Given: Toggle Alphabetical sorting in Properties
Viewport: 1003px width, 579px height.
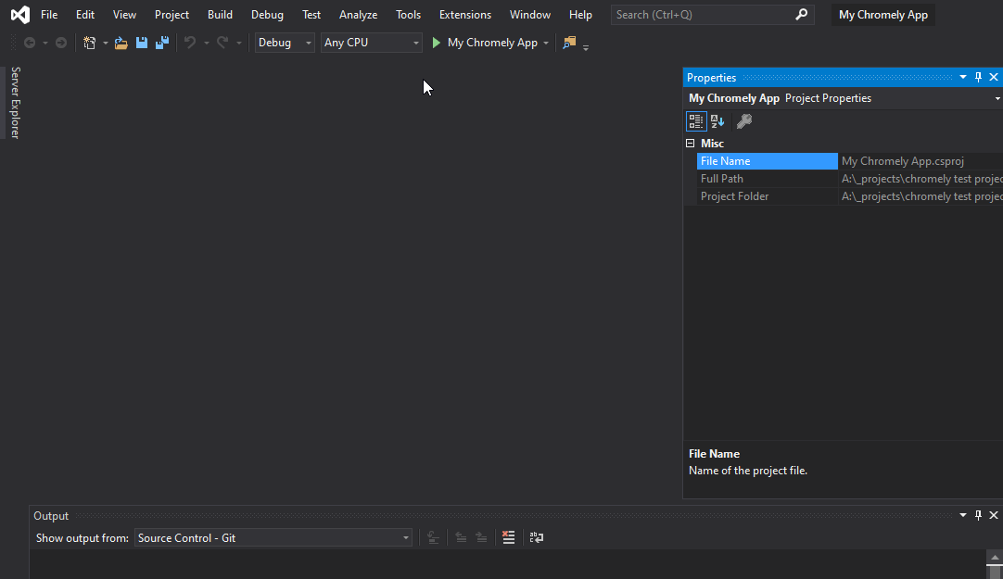Looking at the screenshot, I should click(717, 120).
